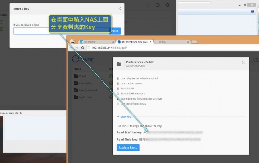This screenshot has height=163, width=259.
Task: Close the TB-Asustor tab
Action: click(113, 42)
